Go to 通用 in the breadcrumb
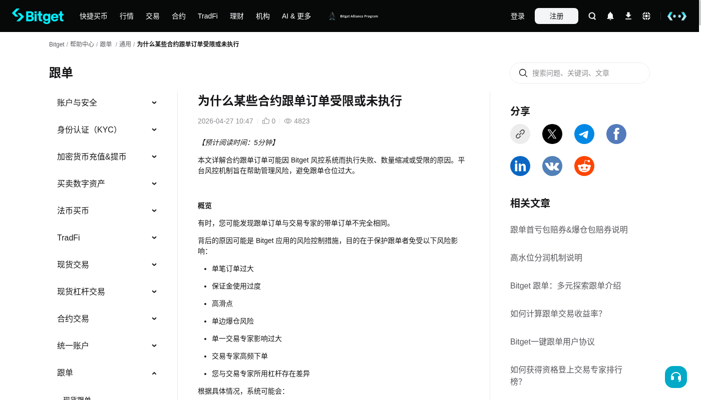The width and height of the screenshot is (701, 400). click(x=125, y=44)
